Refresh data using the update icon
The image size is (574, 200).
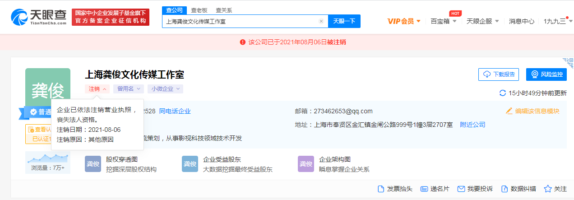(x=503, y=93)
